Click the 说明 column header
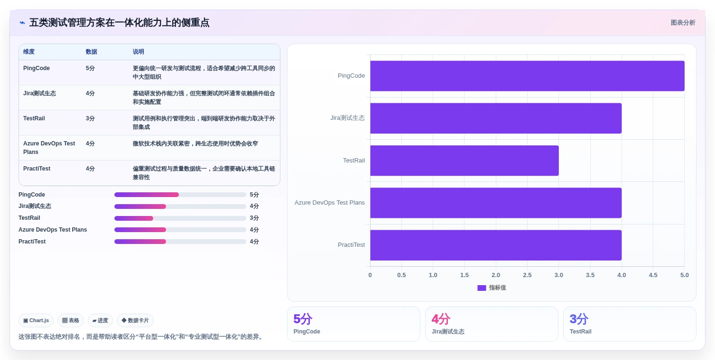Viewport: 715px width, 360px height. pos(139,52)
